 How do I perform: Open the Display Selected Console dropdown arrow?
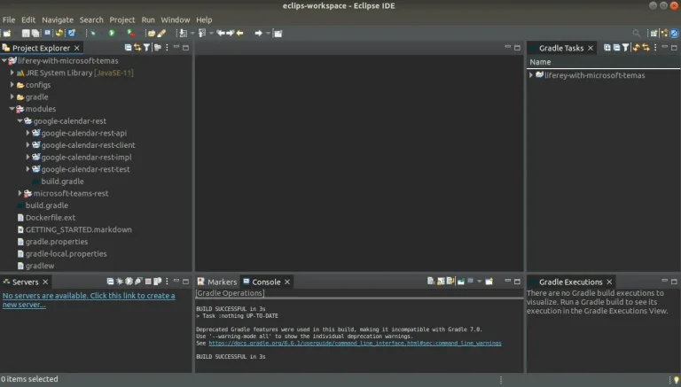(480, 281)
